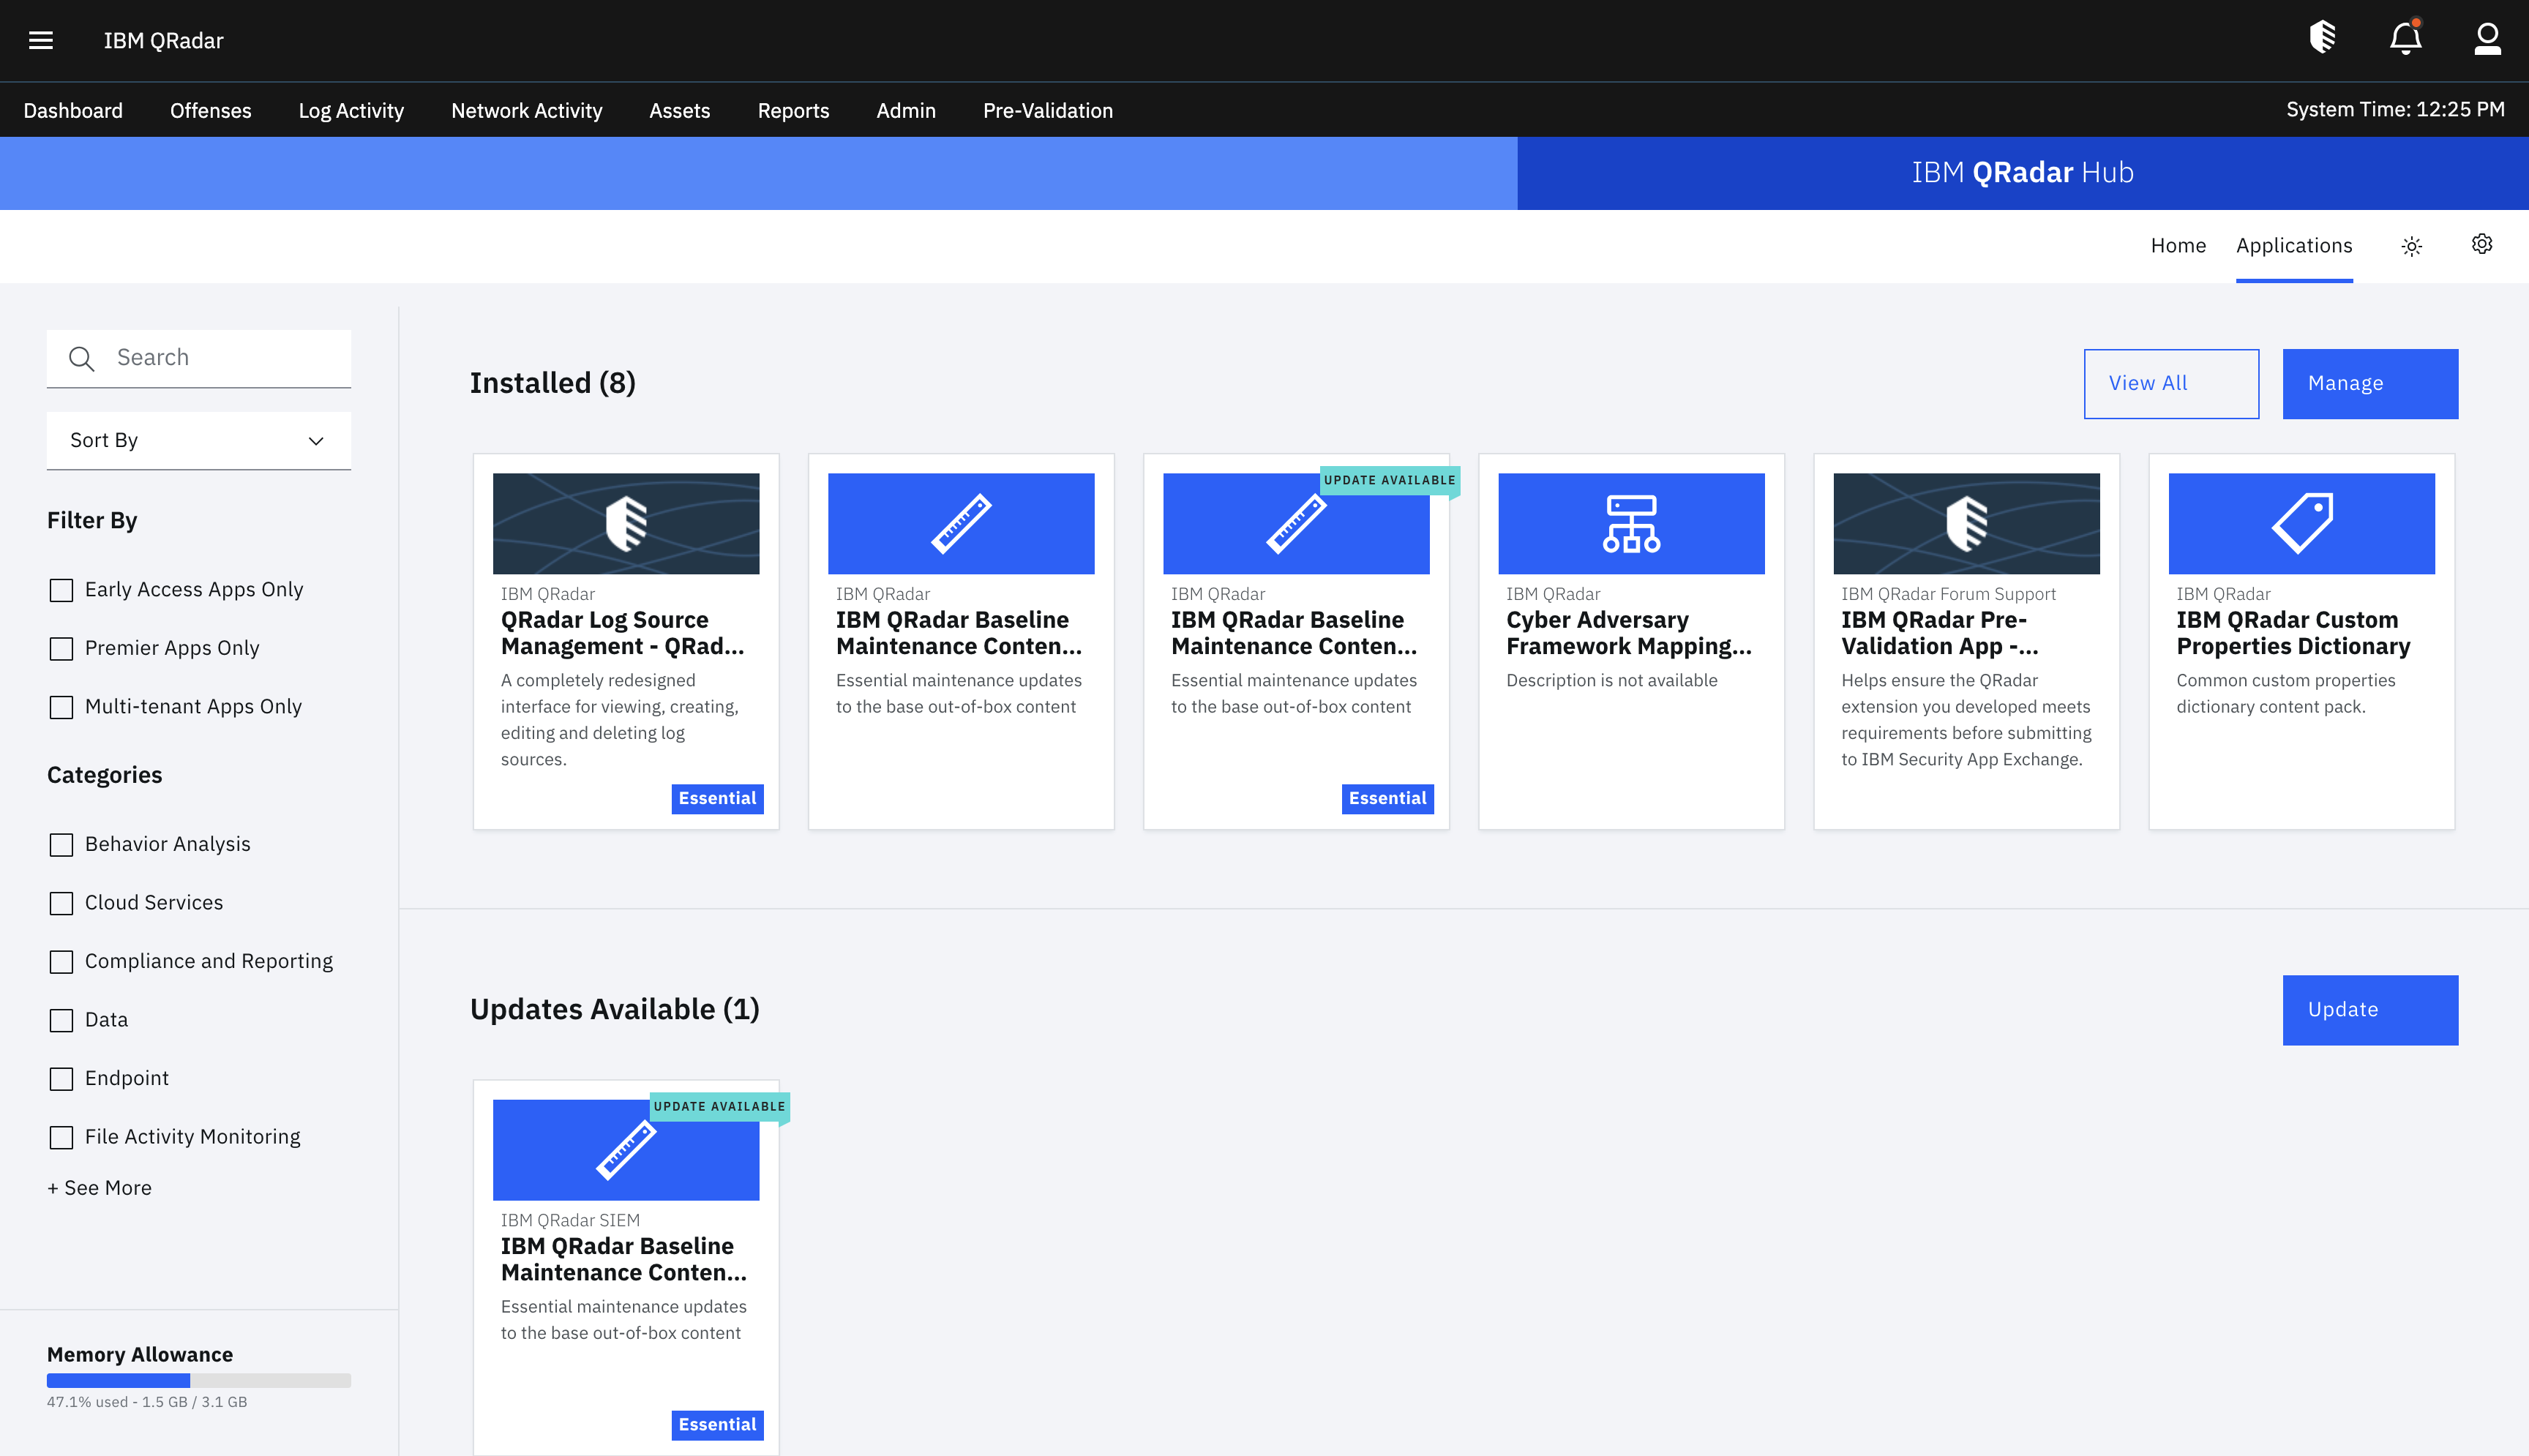Switch to the Home tab
2529x1456 pixels.
(2178, 245)
